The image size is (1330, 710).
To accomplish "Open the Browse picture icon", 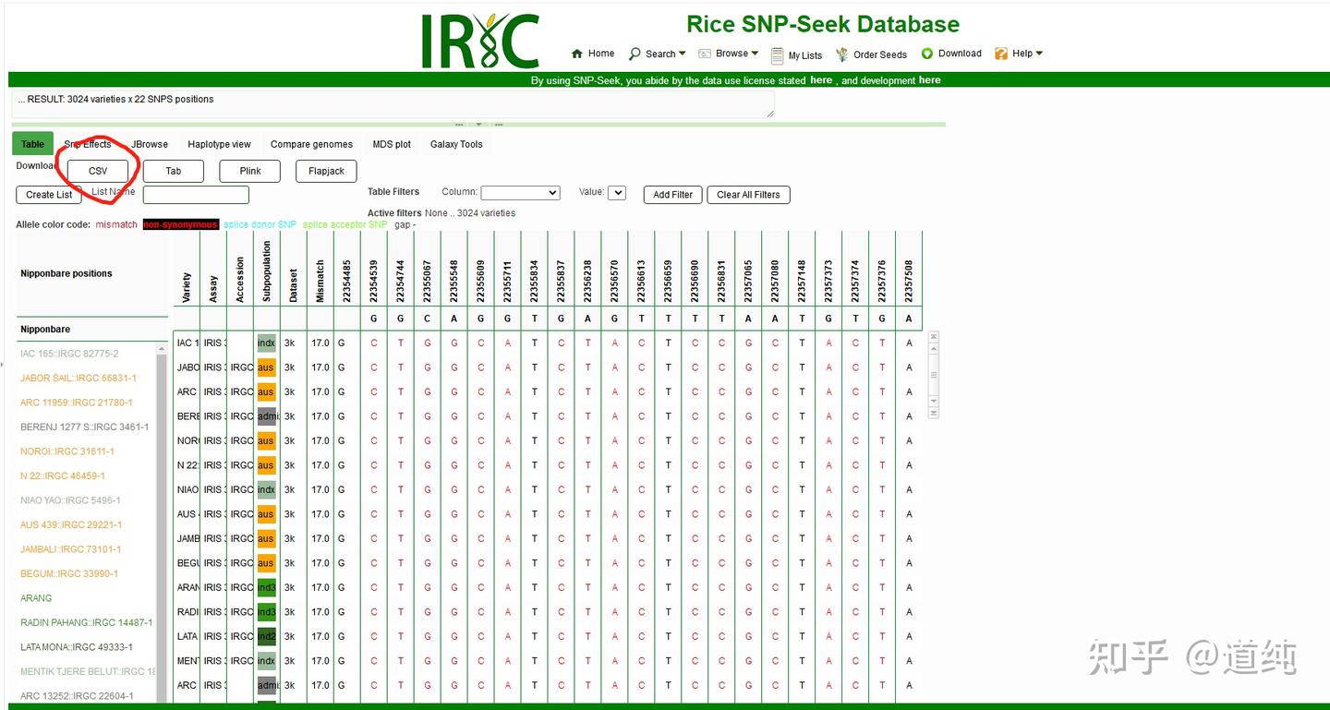I will (704, 54).
